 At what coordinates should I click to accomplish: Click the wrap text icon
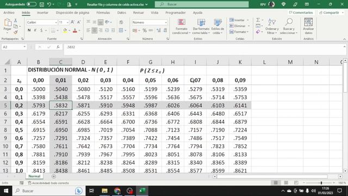coord(121,22)
